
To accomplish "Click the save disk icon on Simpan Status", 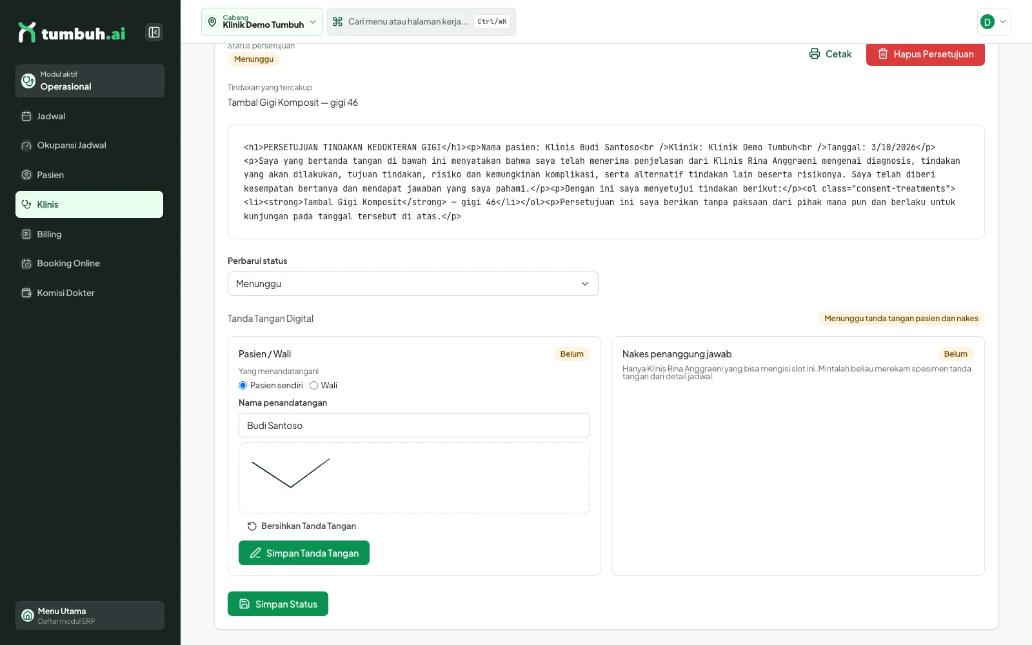I will click(x=244, y=604).
